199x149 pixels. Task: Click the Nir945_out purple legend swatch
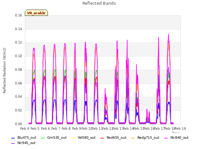click(13, 143)
